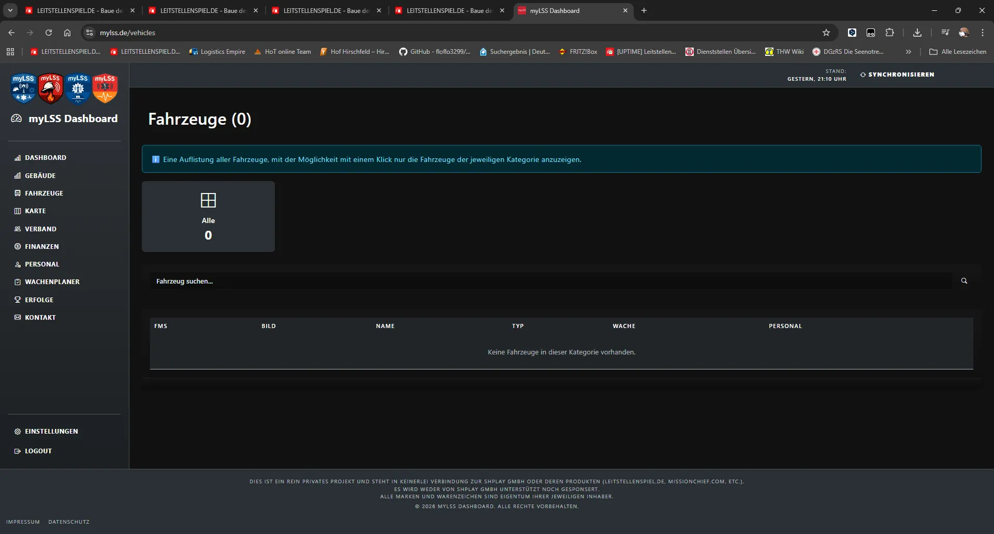This screenshot has width=994, height=534.
Task: Click the Logout icon
Action: tap(18, 451)
